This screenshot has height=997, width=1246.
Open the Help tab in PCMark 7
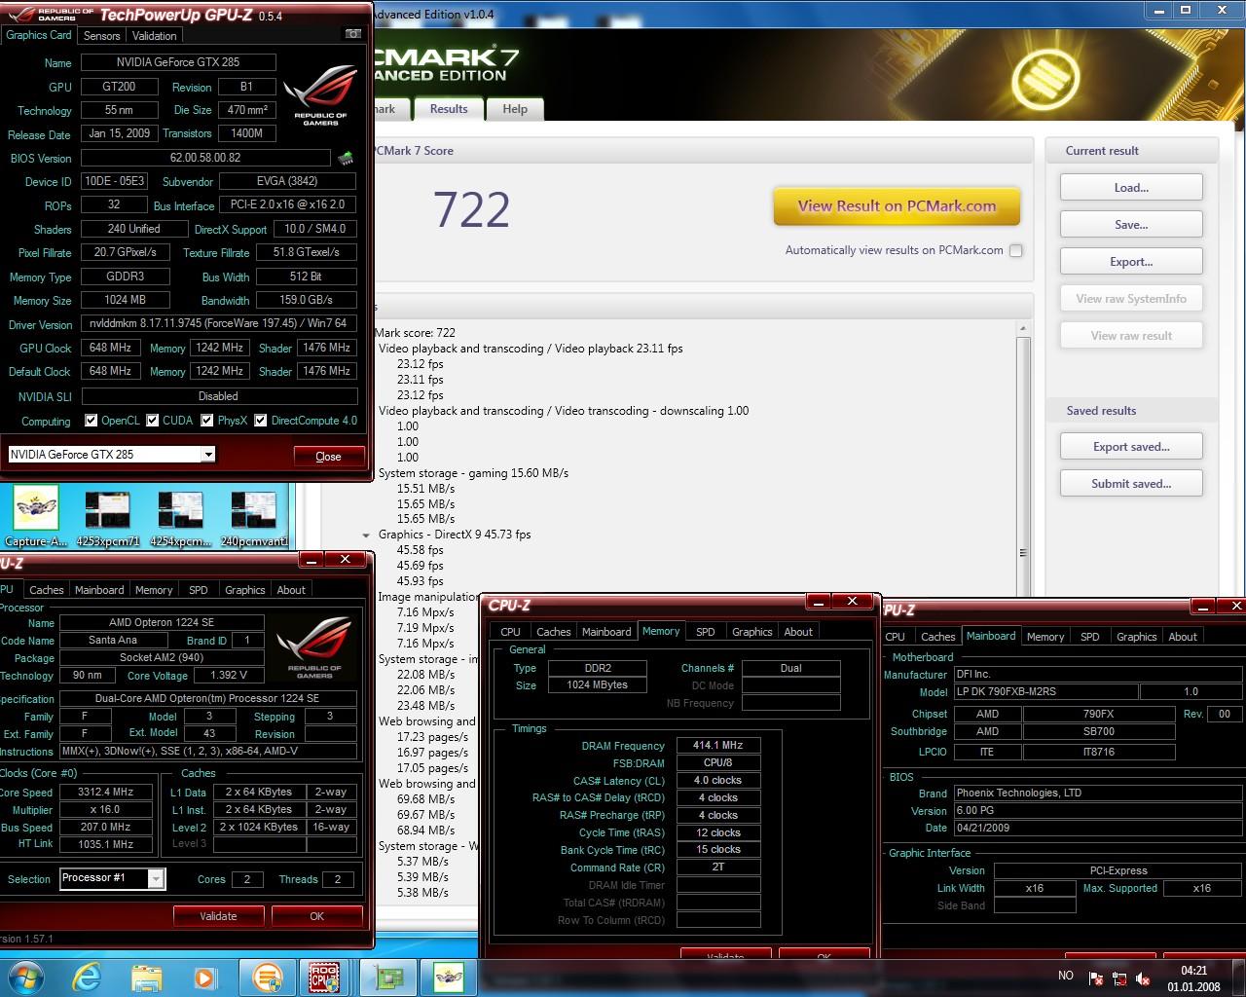[515, 109]
